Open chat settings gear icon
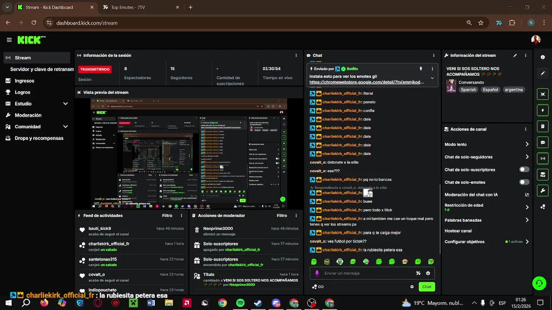552x310 pixels. point(412,287)
